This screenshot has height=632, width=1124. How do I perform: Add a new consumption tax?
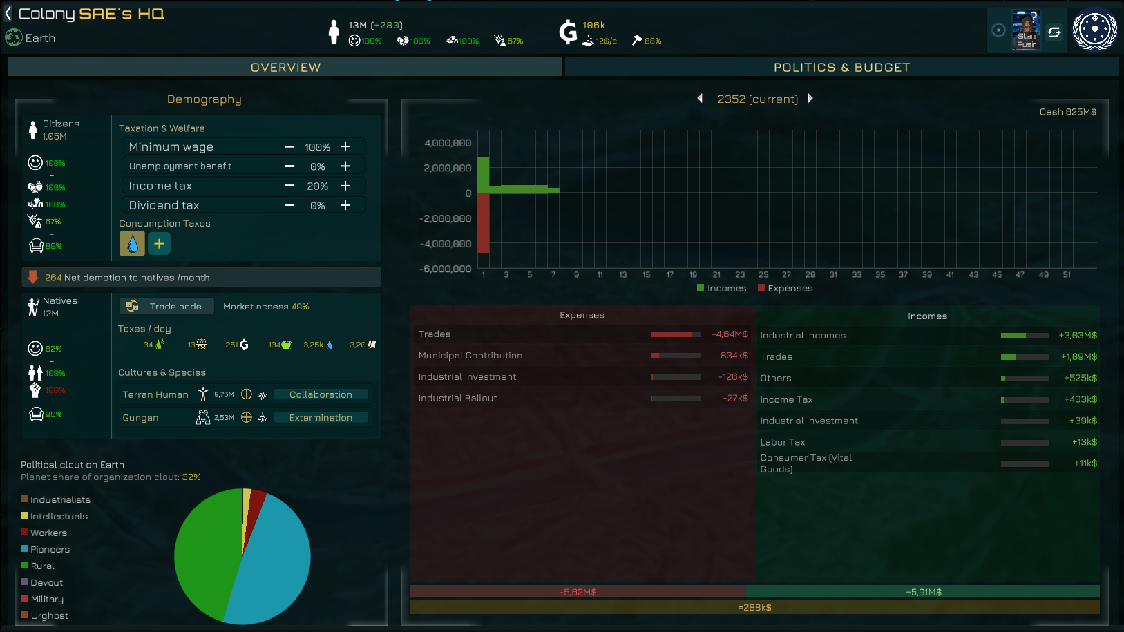coord(159,243)
